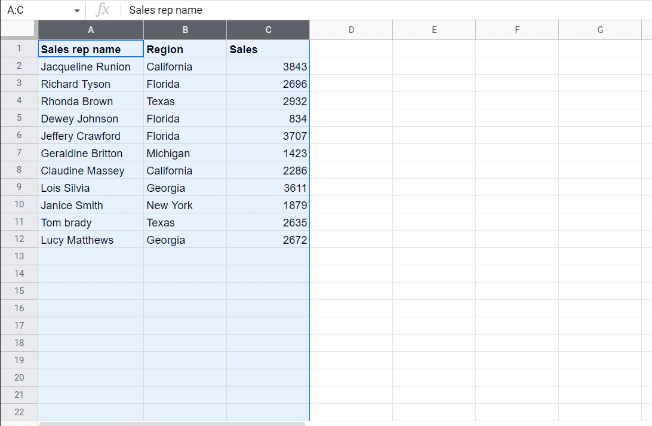This screenshot has width=652, height=426.
Task: Click the Sales rep name header cell
Action: click(x=91, y=50)
